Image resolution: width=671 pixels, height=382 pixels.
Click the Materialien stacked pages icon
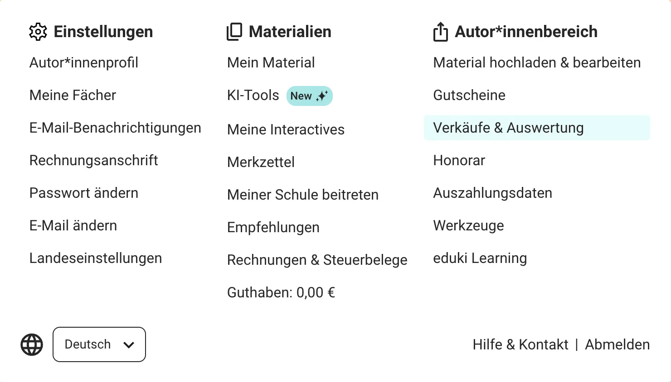click(234, 32)
